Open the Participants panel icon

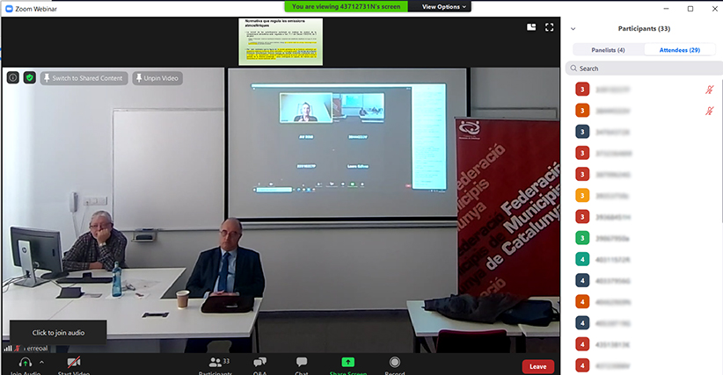[215, 363]
